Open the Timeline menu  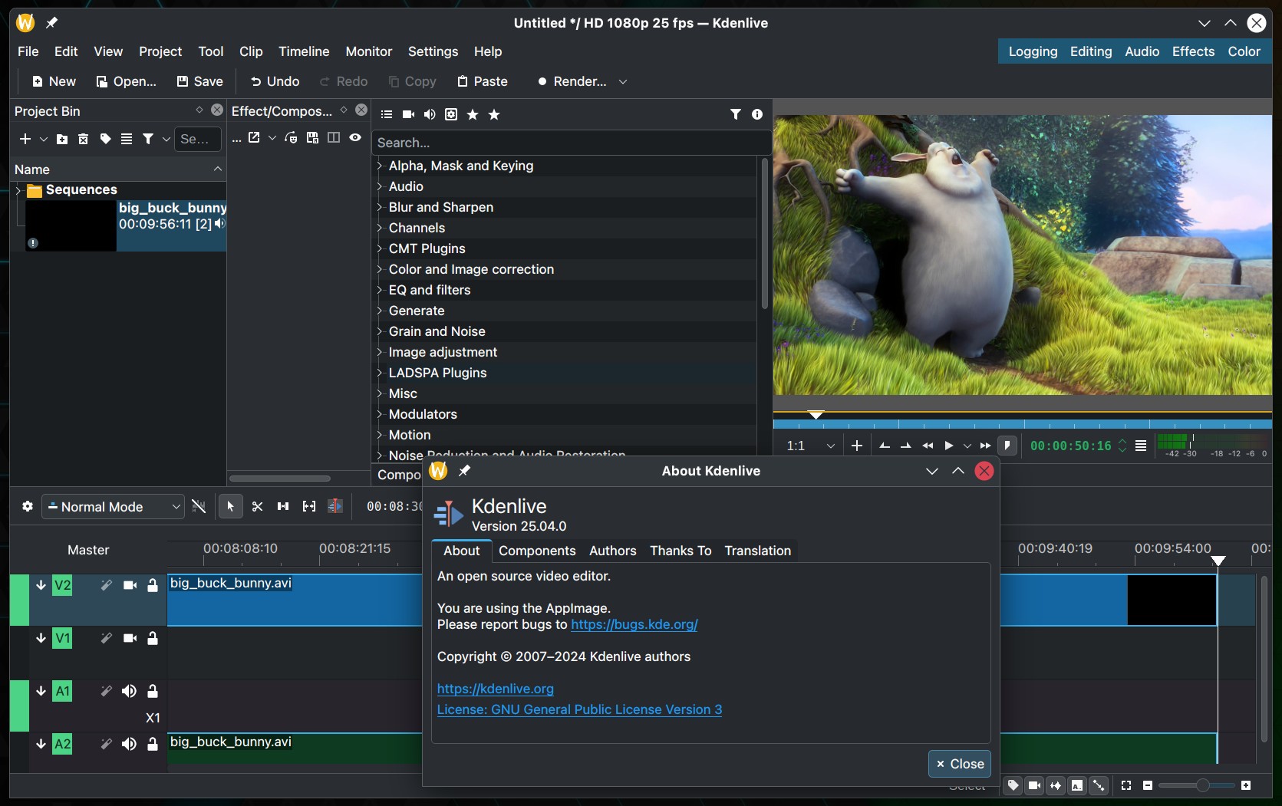point(304,51)
